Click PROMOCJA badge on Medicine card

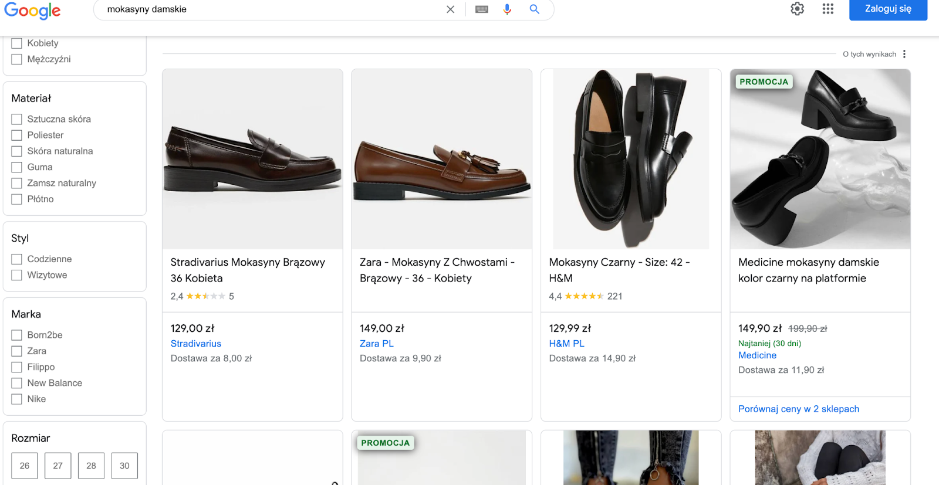point(764,82)
